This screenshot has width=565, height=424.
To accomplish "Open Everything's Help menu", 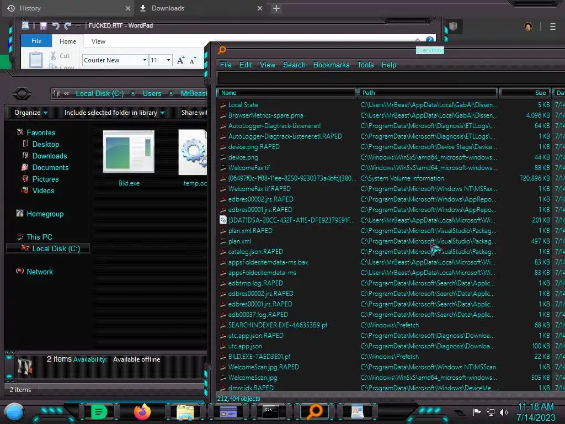I will (389, 65).
